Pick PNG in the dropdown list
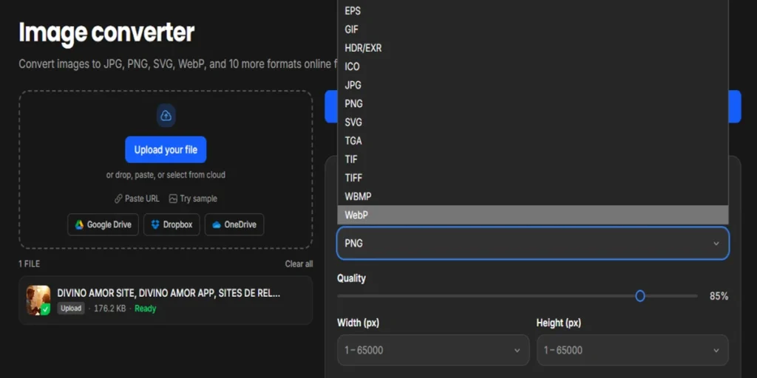757x378 pixels. [x=532, y=103]
